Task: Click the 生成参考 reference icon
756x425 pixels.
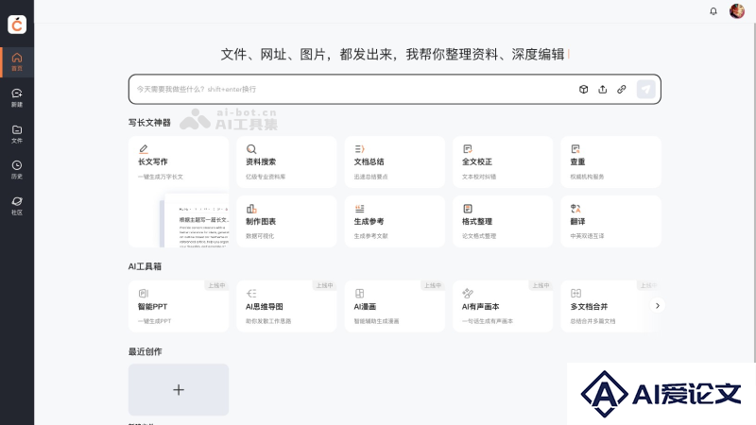Action: (359, 209)
